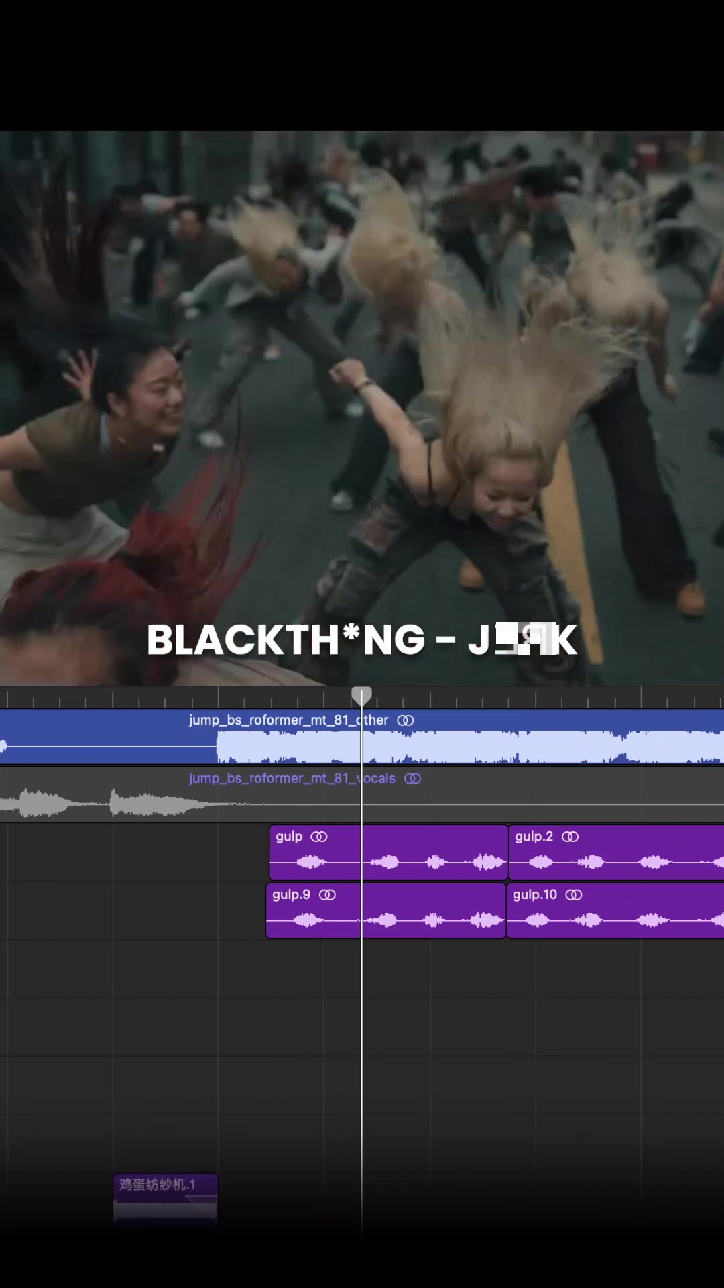Select the gulp.9 audio region
The image size is (724, 1288).
[x=386, y=911]
